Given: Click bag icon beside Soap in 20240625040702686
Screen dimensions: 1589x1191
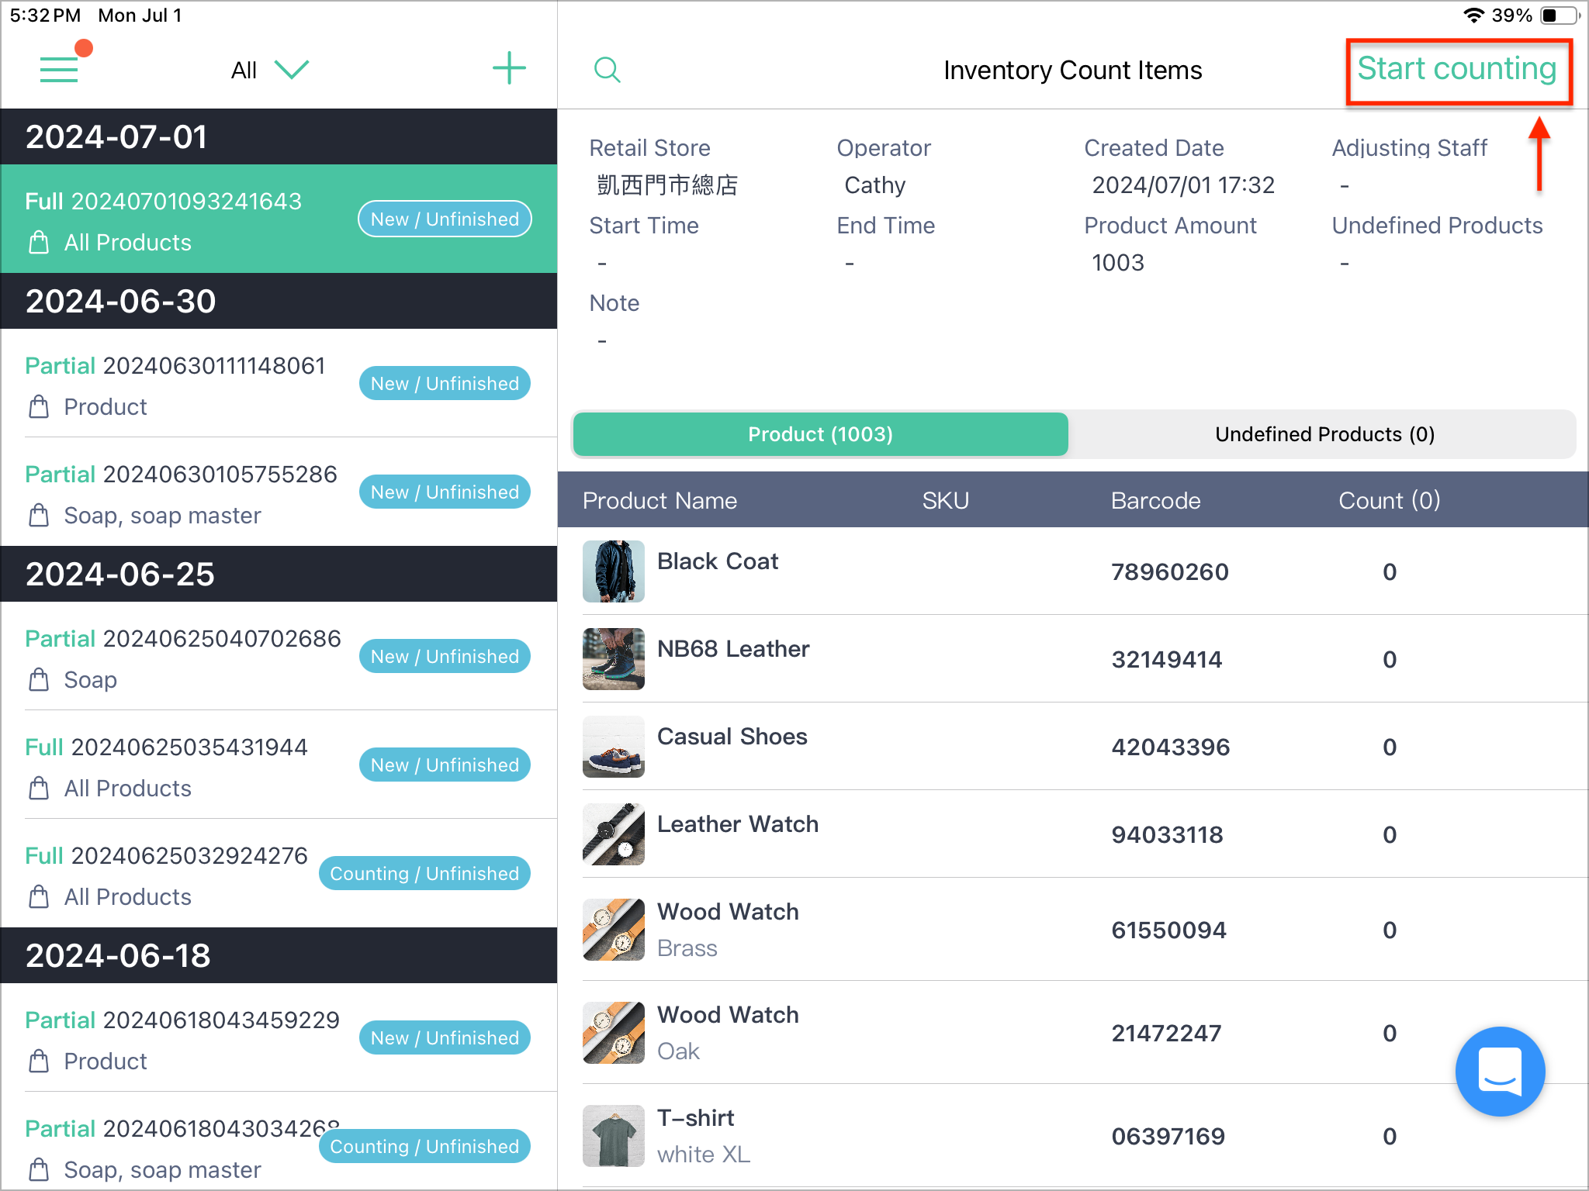Looking at the screenshot, I should pos(38,680).
